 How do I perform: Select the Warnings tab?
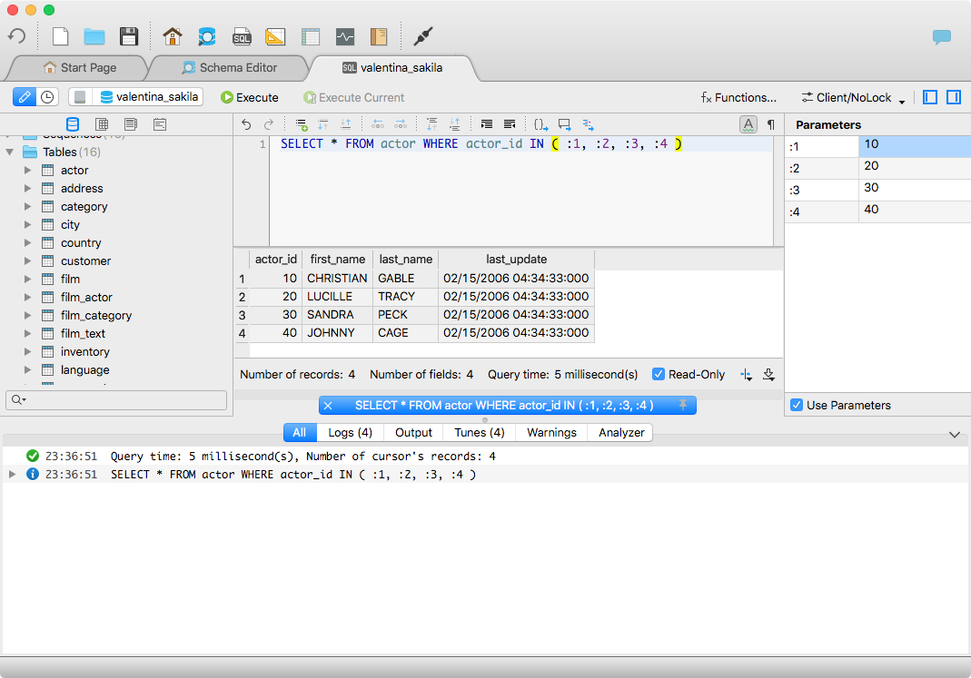point(551,432)
